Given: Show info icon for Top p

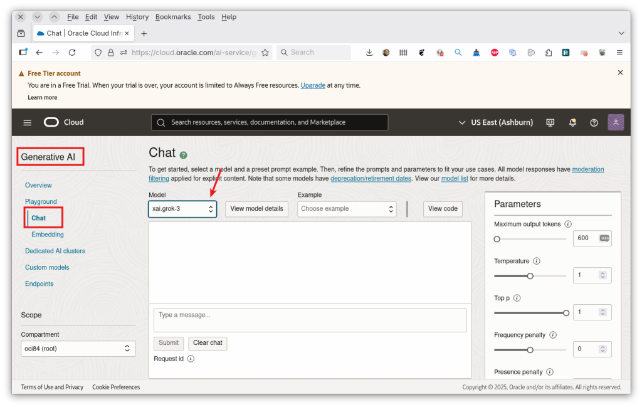Looking at the screenshot, I should 517,298.
